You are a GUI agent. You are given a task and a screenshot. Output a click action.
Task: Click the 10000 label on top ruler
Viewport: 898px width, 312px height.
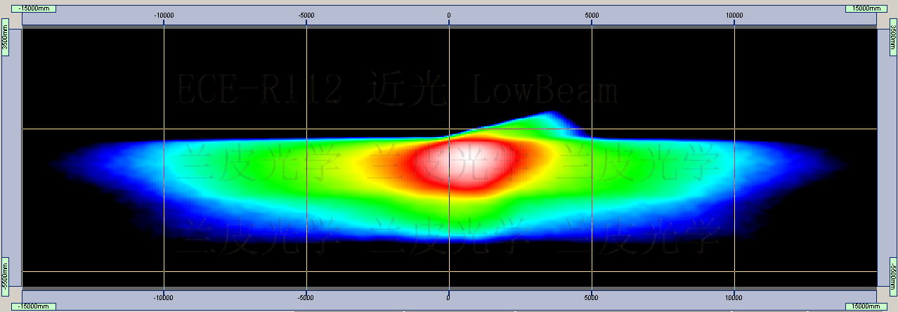click(x=734, y=15)
